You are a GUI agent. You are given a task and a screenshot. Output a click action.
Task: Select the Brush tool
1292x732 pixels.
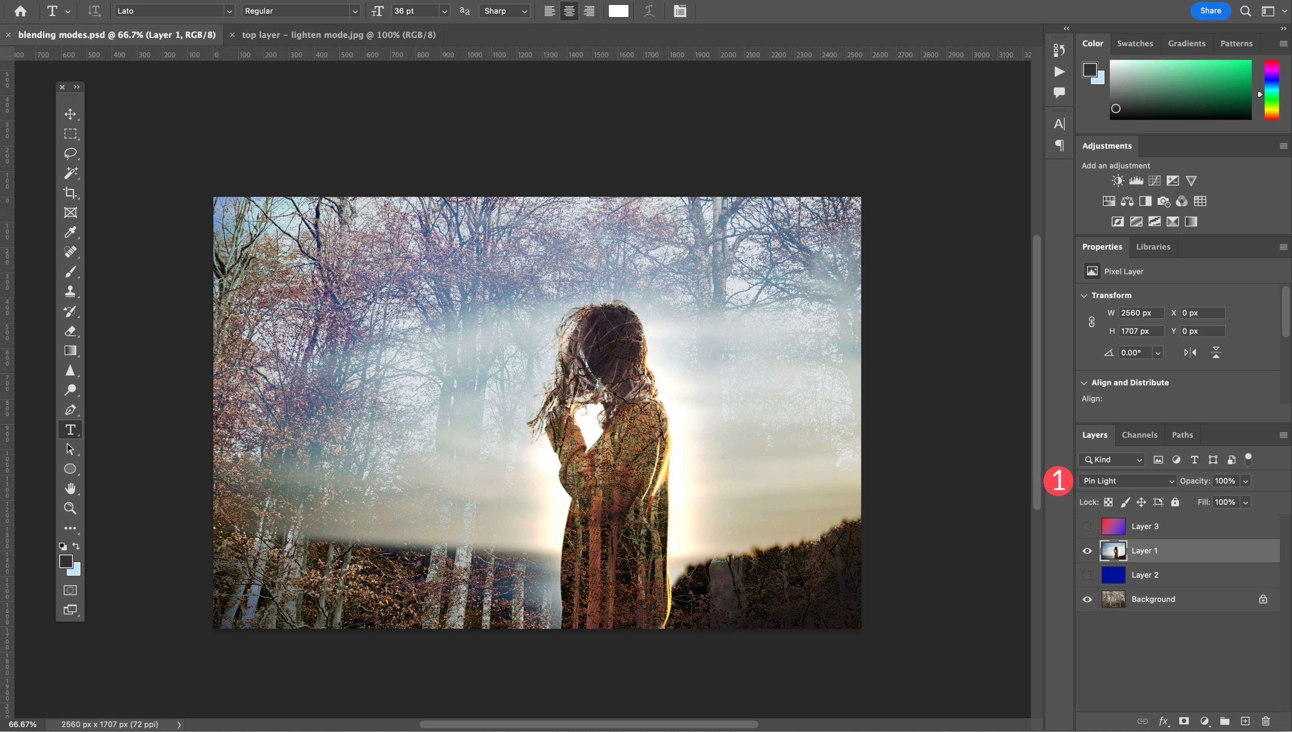pyautogui.click(x=70, y=270)
